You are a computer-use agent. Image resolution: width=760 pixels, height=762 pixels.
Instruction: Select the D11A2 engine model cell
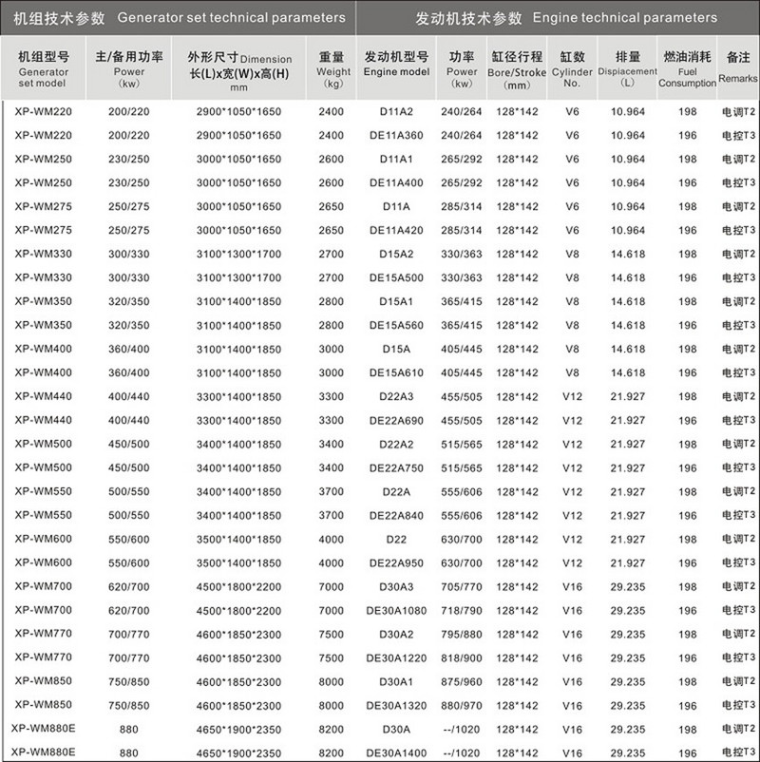(396, 112)
